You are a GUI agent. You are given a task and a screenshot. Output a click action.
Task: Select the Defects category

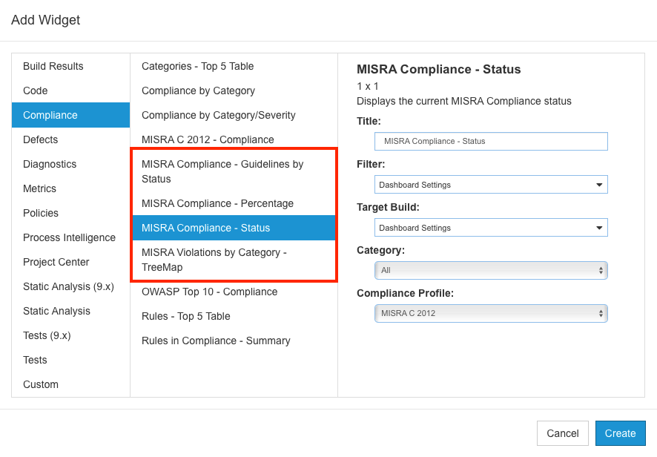point(70,139)
